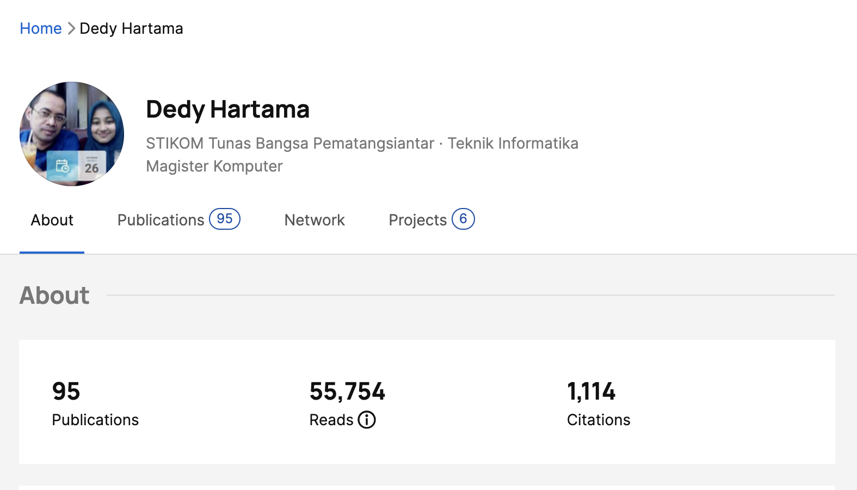Click the Magister Komputer degree text
Image resolution: width=857 pixels, height=490 pixels.
214,166
